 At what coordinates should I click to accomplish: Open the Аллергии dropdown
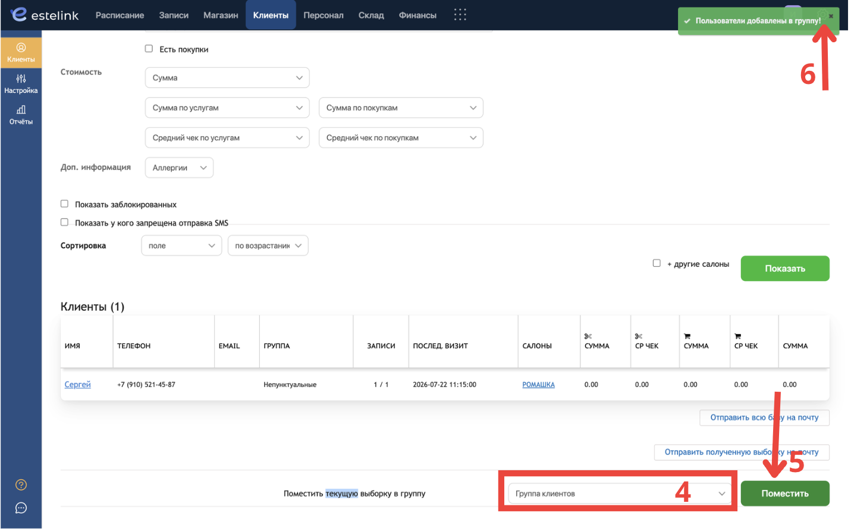click(x=179, y=168)
